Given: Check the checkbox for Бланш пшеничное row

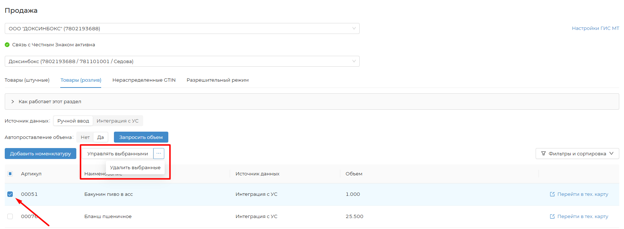Looking at the screenshot, I should tap(10, 217).
